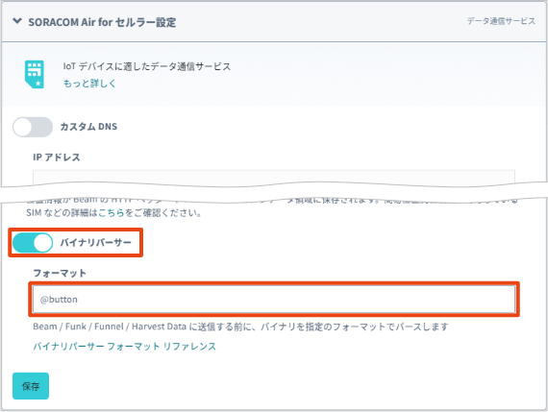Click the フォーマット field containing @button

[274, 300]
